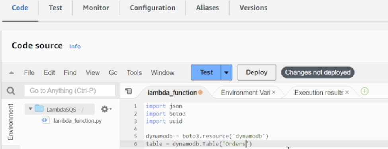Screen dimensions: 388x149
Task: Click line number 6 in the gutter
Action: tap(135, 144)
